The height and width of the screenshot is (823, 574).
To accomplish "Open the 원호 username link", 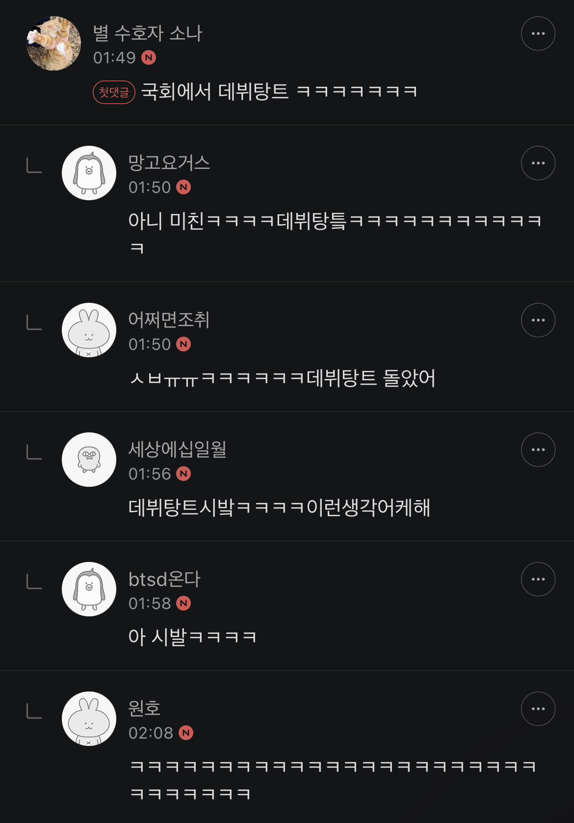I will [x=145, y=708].
